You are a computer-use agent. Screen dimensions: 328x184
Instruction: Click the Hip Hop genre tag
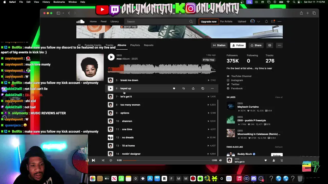pyautogui.click(x=209, y=60)
